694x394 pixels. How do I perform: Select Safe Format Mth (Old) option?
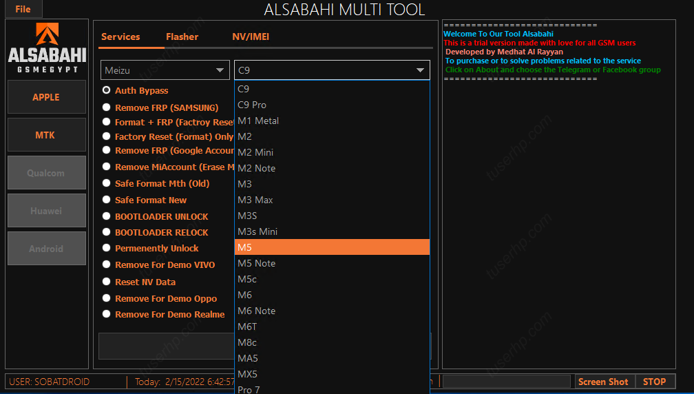coord(156,183)
